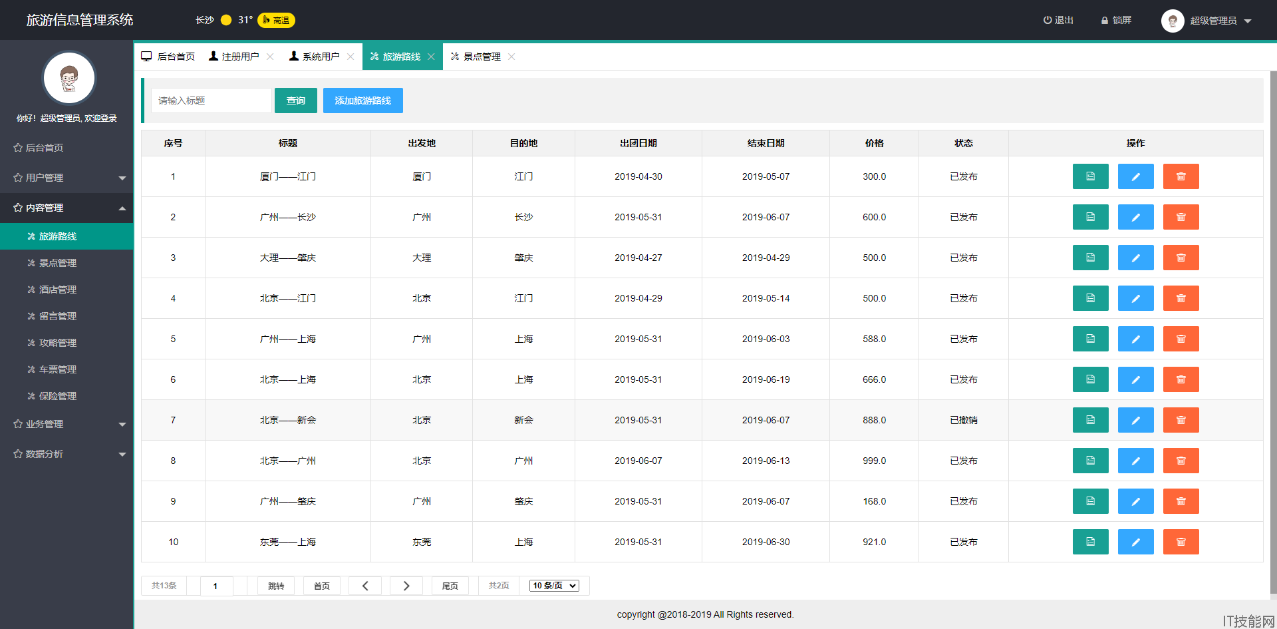Collapse the 内容管理 sidebar menu
The height and width of the screenshot is (629, 1277).
(67, 208)
